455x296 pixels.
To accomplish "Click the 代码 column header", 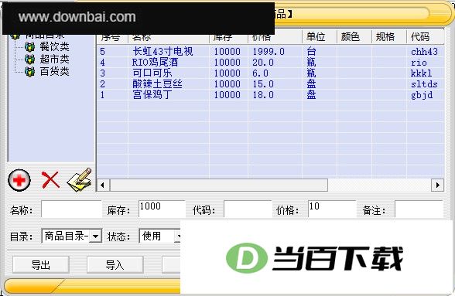I will (426, 37).
